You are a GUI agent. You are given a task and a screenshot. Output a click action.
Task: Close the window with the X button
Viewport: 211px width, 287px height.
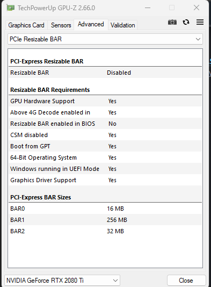pos(197,8)
